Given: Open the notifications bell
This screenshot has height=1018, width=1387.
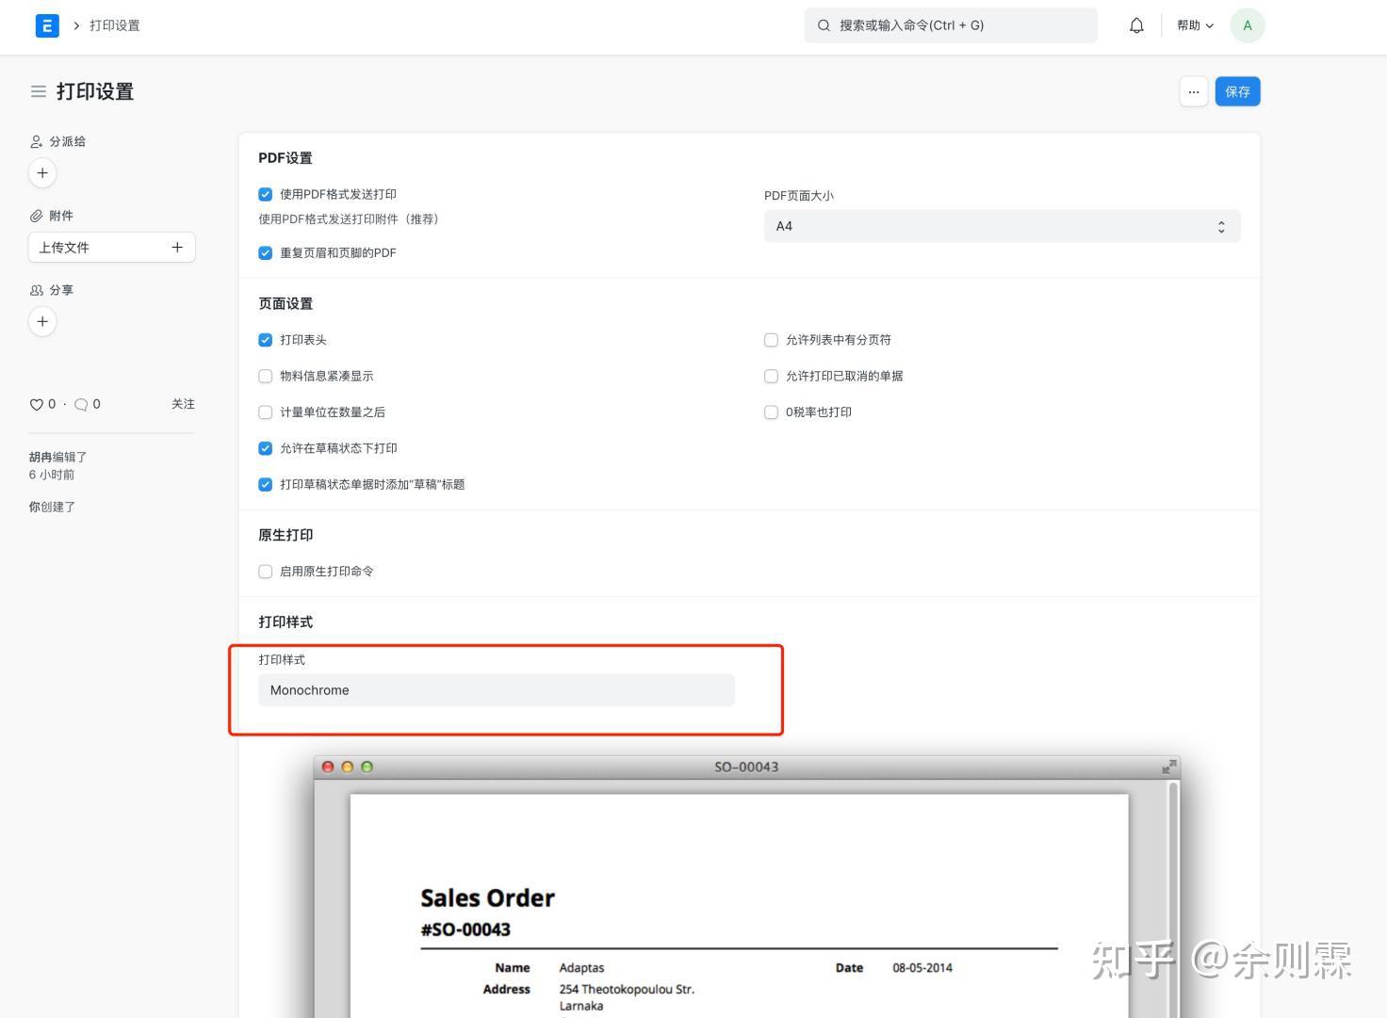Looking at the screenshot, I should (1135, 25).
